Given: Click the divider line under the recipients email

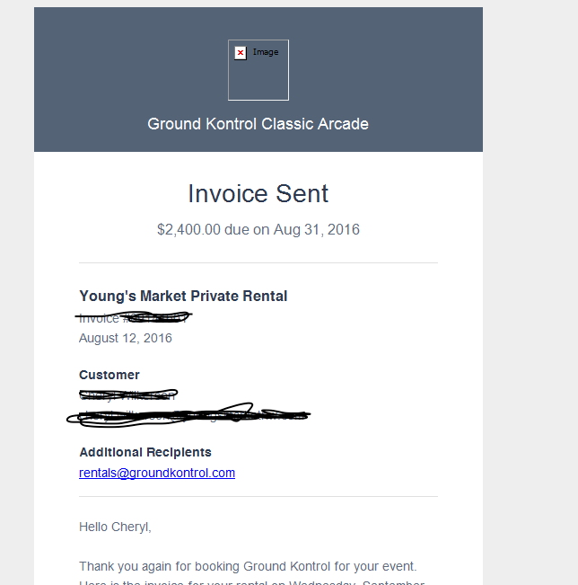Looking at the screenshot, I should click(x=258, y=496).
